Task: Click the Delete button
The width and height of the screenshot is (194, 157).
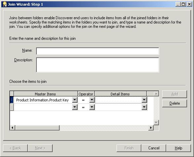Action: [174, 103]
